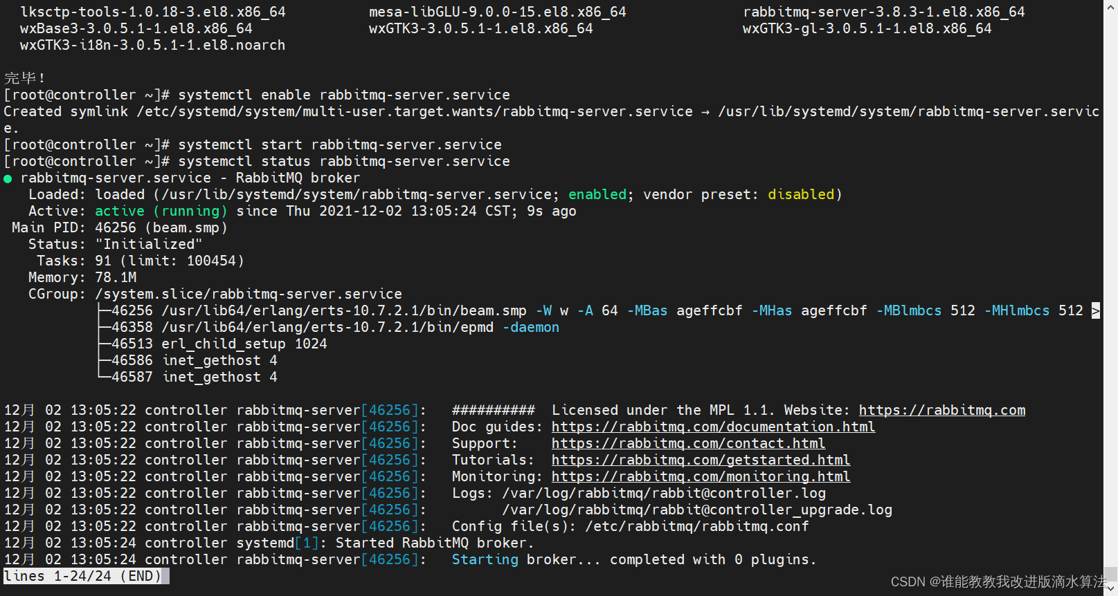Click the green active status dot
Image resolution: width=1118 pixels, height=596 pixels.
8,178
